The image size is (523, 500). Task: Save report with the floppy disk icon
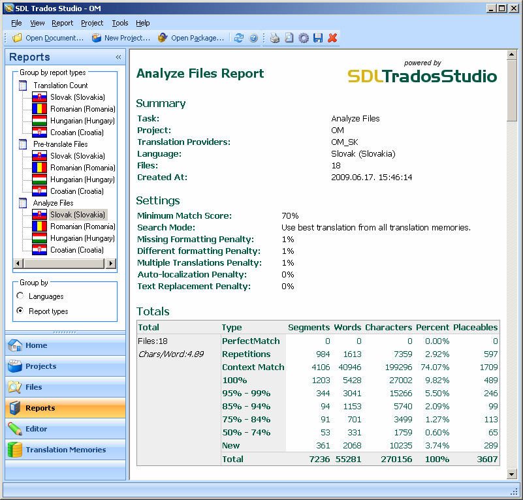318,38
